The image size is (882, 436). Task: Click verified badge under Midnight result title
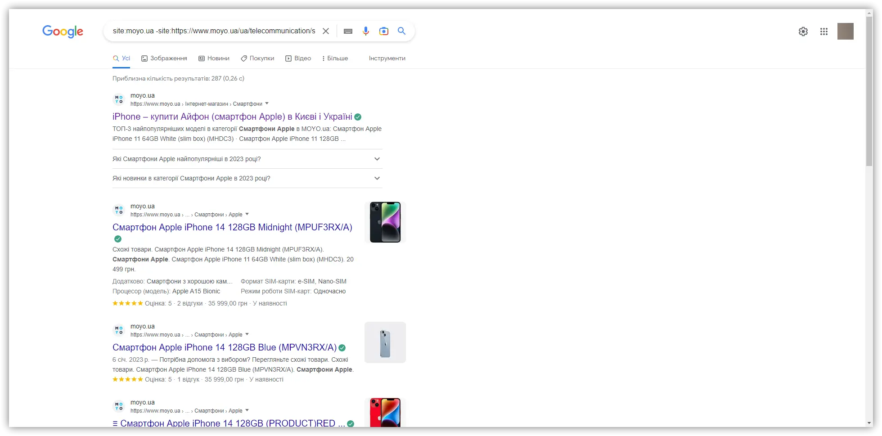pos(118,239)
